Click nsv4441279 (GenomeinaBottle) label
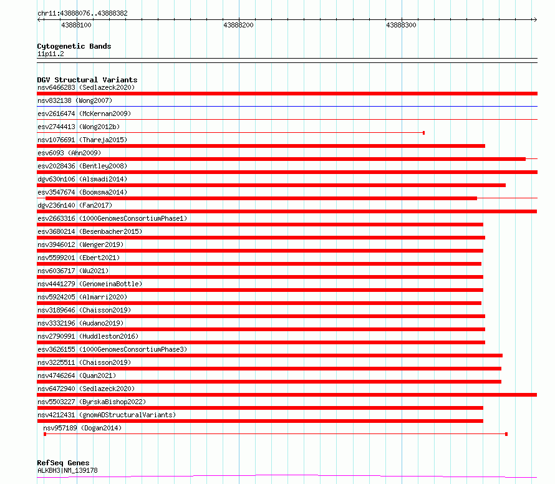 [90, 284]
